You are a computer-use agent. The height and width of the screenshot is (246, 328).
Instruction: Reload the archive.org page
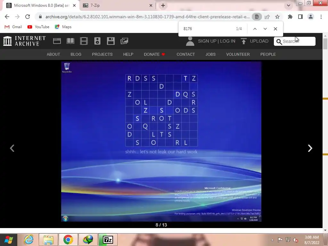pyautogui.click(x=28, y=17)
